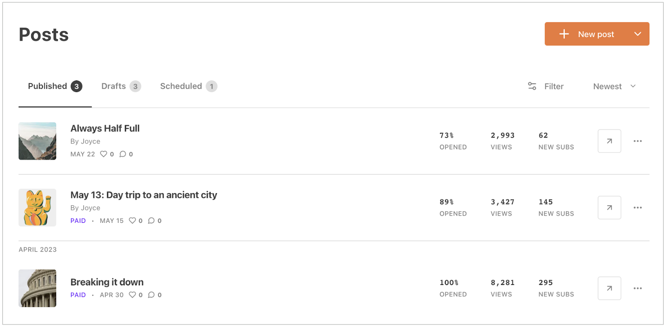666x327 pixels.
Task: Click the share arrow for May 13 post
Action: [x=609, y=207]
